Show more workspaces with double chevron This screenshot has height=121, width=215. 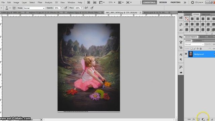(x=185, y=2)
